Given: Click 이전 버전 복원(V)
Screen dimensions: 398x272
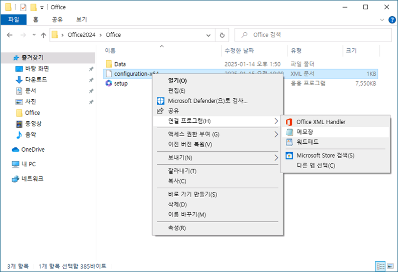Looking at the screenshot, I should [x=218, y=144].
